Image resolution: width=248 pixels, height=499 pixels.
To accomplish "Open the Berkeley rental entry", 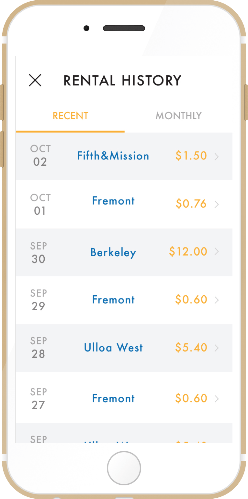I will coord(113,252).
